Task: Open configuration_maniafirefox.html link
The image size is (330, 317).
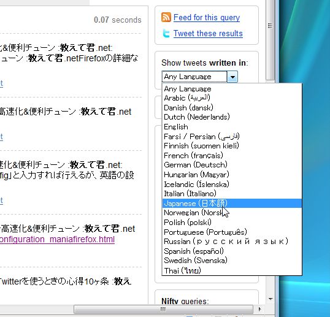Action: click(57, 239)
